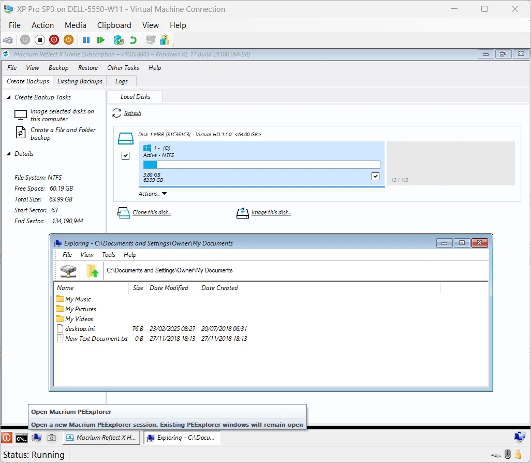This screenshot has height=463, width=531.
Task: Click the Disk 1 drive icon
Action: [x=126, y=139]
